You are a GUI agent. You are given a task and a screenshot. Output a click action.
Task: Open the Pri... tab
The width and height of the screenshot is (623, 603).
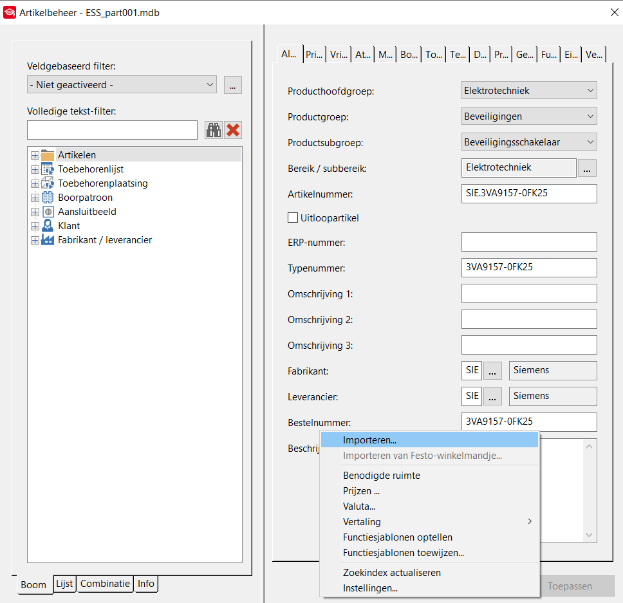coord(314,55)
